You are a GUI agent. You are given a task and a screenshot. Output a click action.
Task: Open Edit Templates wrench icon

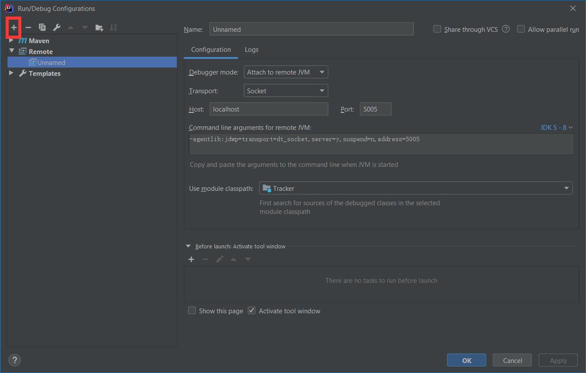coord(57,27)
